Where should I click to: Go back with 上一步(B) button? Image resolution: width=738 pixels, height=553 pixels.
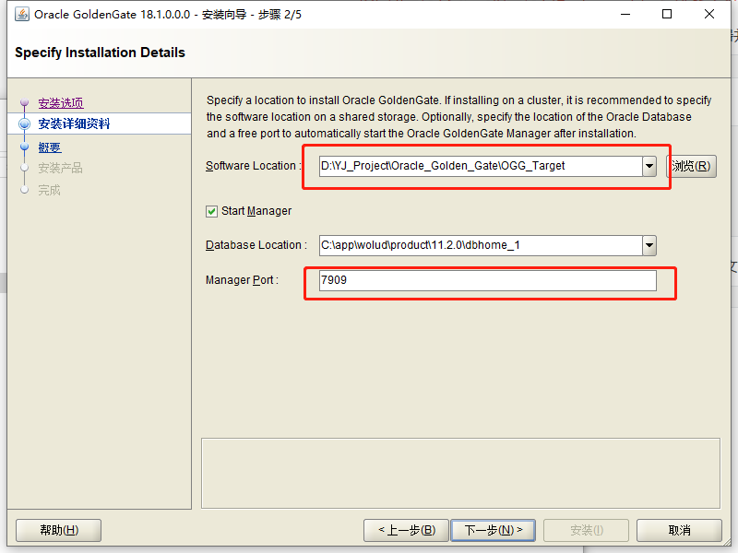406,531
